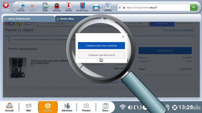Click the green OK button
The height and width of the screenshot is (113, 202).
pyautogui.click(x=194, y=7)
